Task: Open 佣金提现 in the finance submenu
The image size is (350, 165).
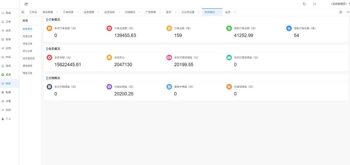Action: point(28,66)
